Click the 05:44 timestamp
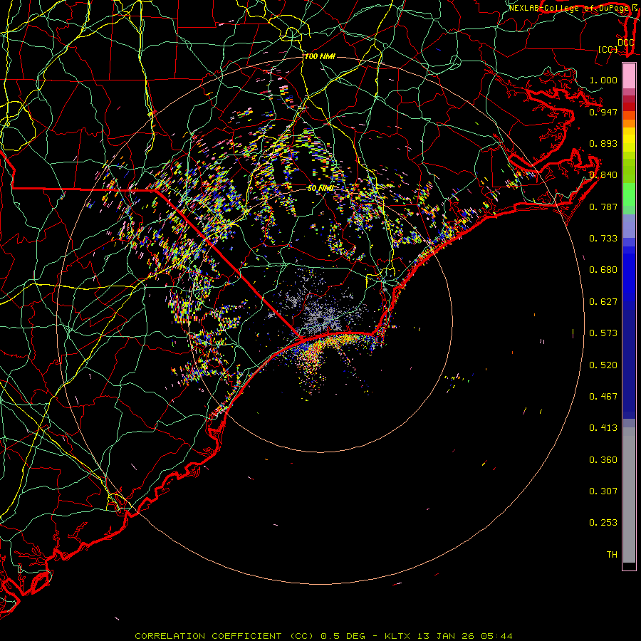The width and height of the screenshot is (641, 641). (495, 636)
